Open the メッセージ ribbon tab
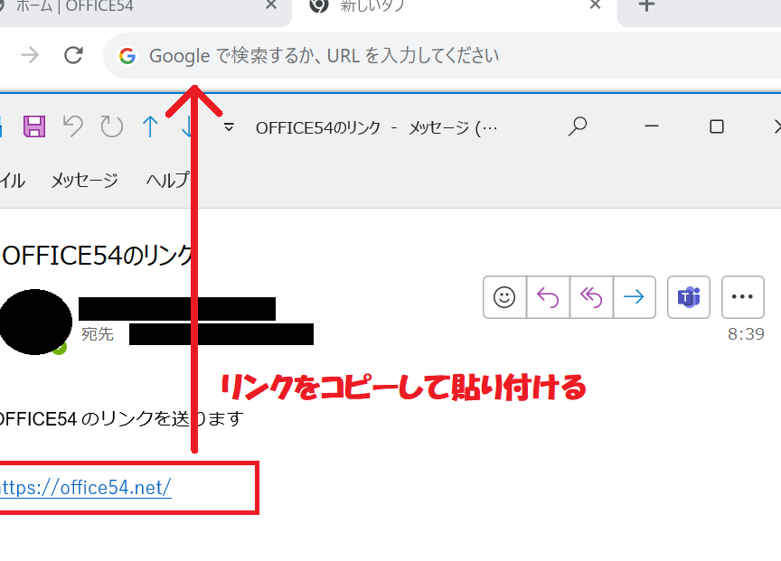This screenshot has height=561, width=781. click(84, 181)
